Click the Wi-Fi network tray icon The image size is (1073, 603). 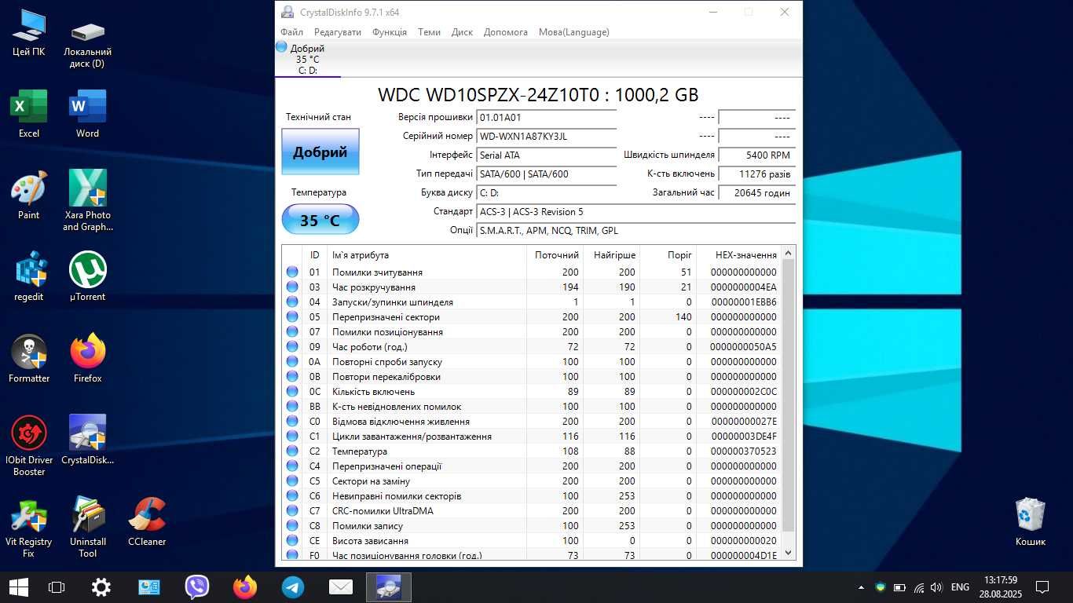coord(917,587)
